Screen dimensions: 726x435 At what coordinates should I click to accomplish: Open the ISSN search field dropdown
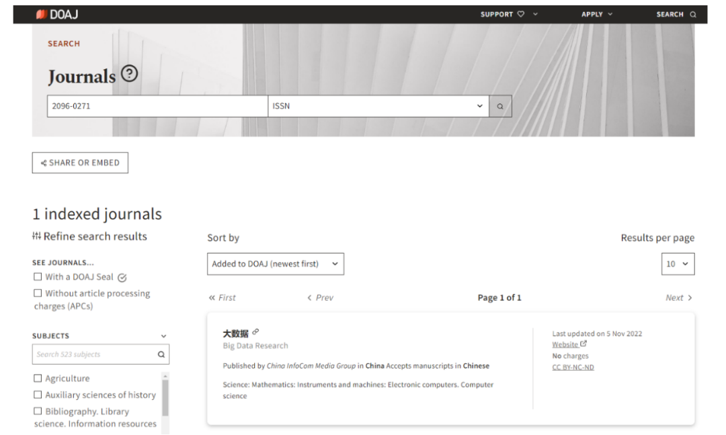tap(378, 106)
